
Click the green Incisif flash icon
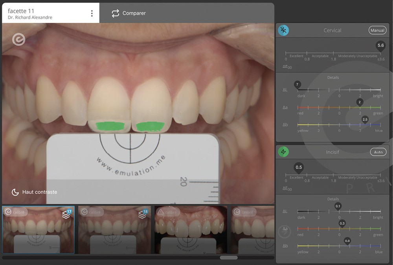283,152
